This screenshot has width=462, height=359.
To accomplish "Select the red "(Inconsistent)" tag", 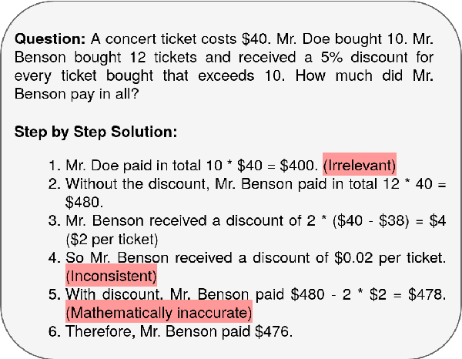I will pyautogui.click(x=111, y=275).
